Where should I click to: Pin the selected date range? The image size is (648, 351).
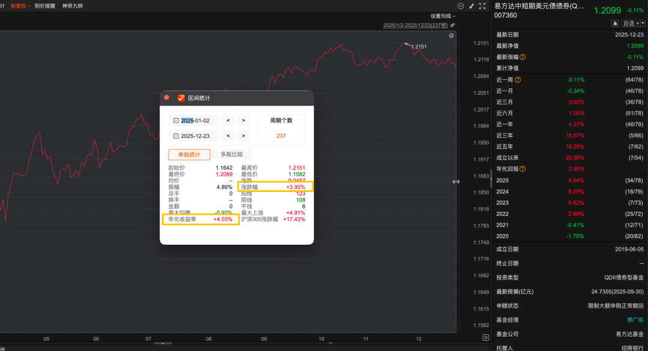(x=452, y=25)
